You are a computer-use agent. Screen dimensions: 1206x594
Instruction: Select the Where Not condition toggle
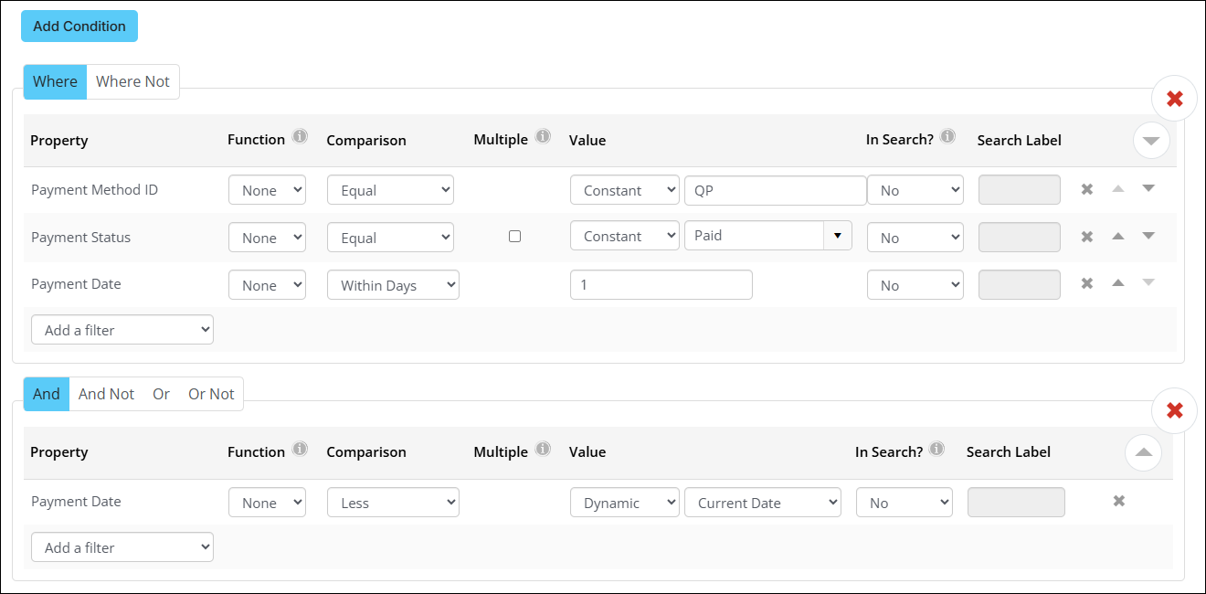tap(132, 81)
